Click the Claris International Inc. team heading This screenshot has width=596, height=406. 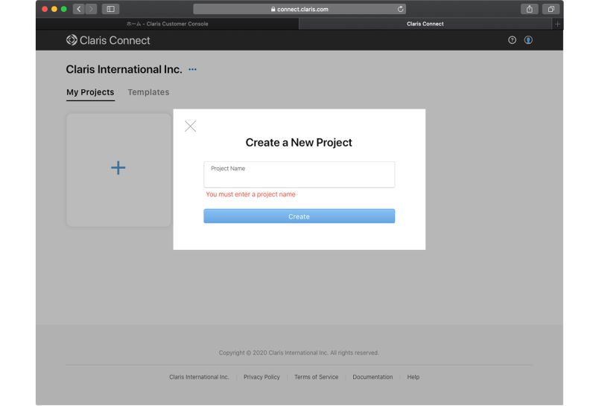[124, 69]
